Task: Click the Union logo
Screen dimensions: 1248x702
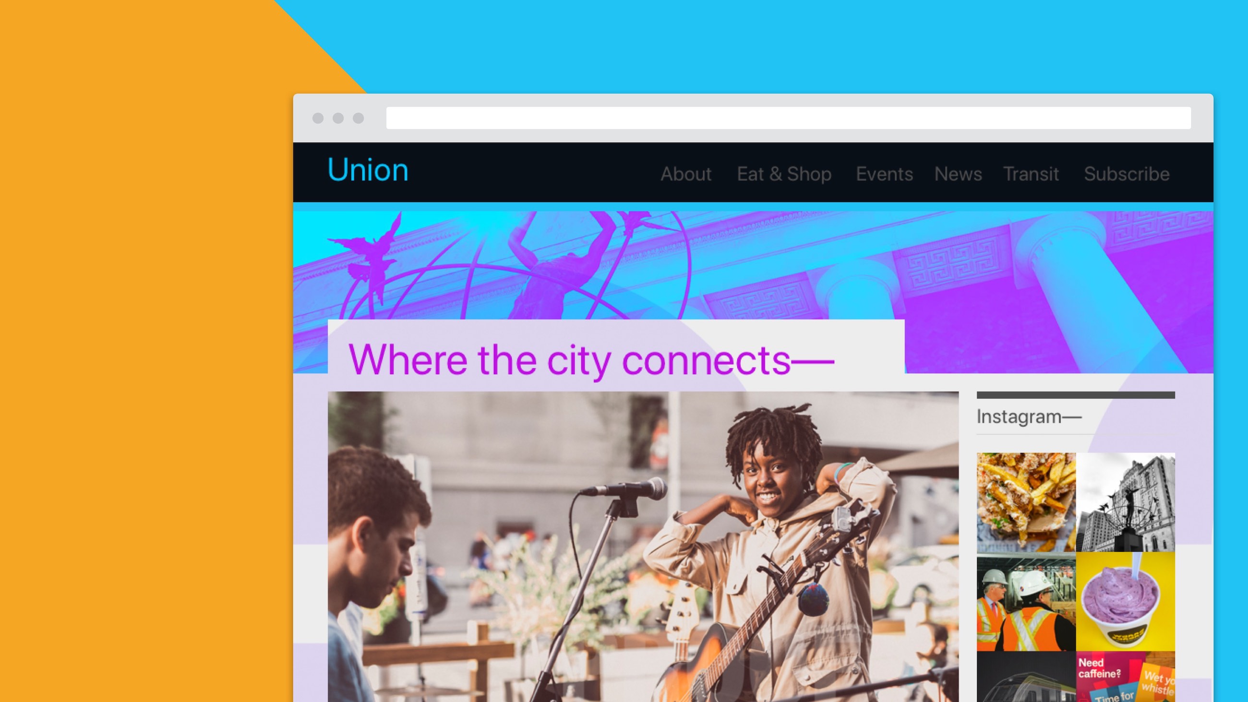Action: (368, 170)
